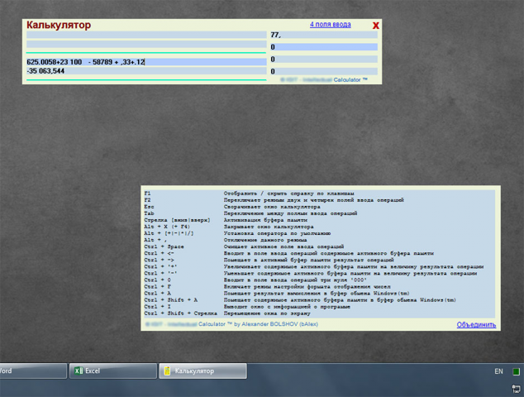This screenshot has height=397, width=524.
Task: Click the tray icon below the green square
Action: pos(516,389)
